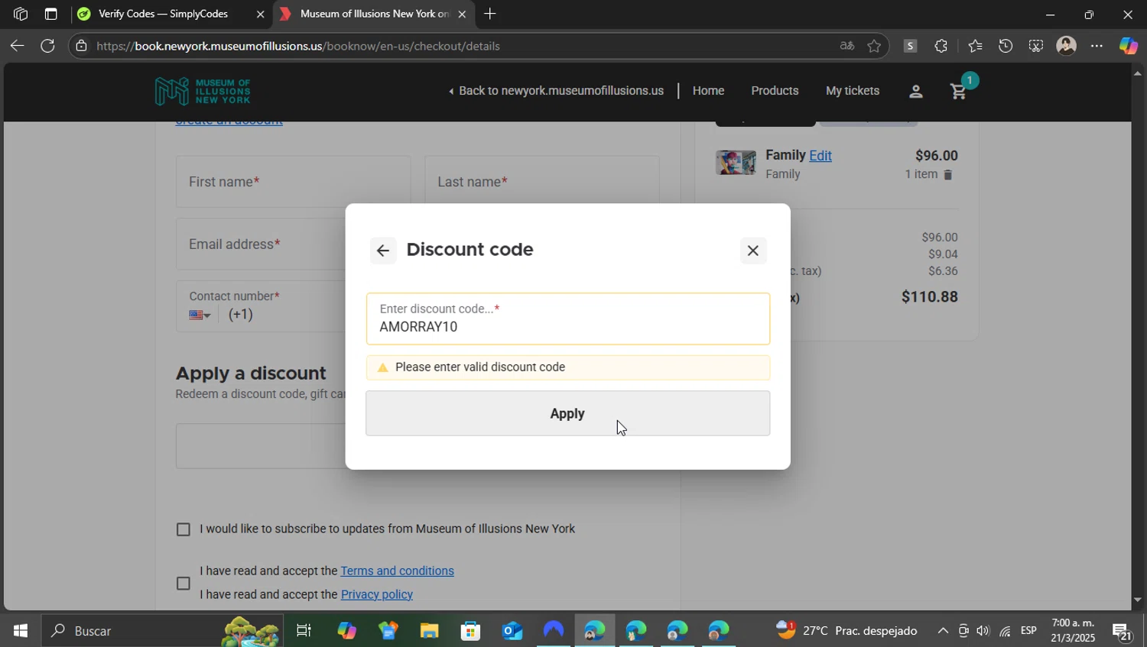The width and height of the screenshot is (1147, 647).
Task: Open File Explorer from taskbar
Action: (430, 631)
